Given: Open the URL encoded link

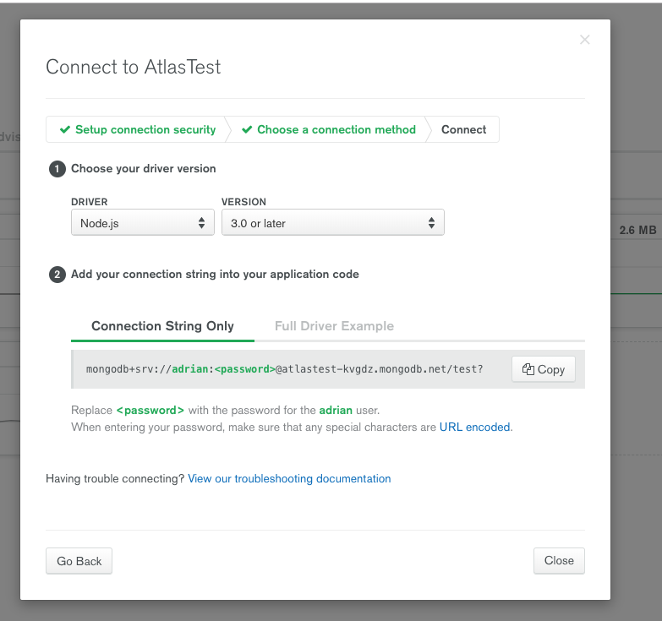Looking at the screenshot, I should 474,427.
